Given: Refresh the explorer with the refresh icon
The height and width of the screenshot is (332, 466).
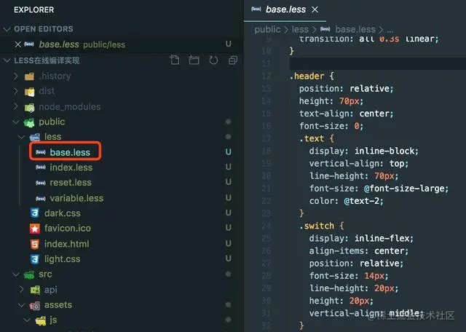Looking at the screenshot, I should click(x=213, y=60).
